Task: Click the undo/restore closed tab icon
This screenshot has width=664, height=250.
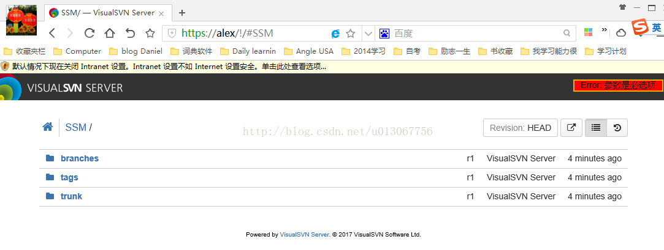Action: [x=131, y=33]
